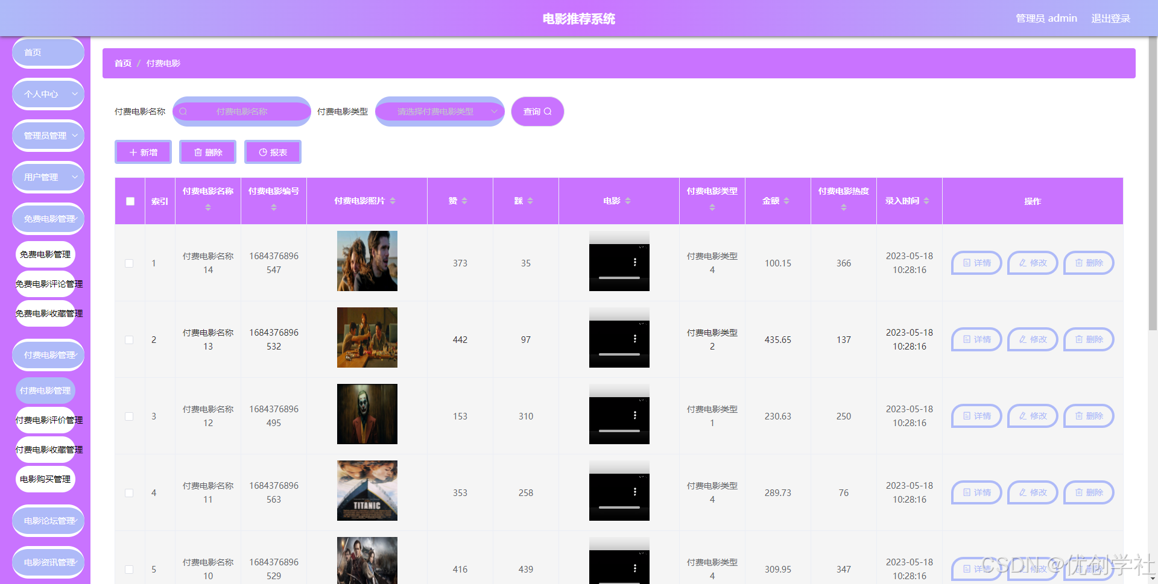Screen dimensions: 1158x584
Task: Open video options menu in row 4
Action: 635,492
